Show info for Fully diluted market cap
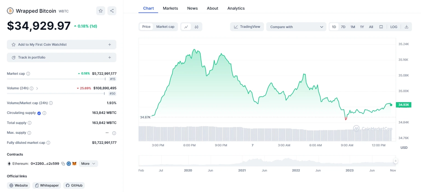Image resolution: width=421 pixels, height=192 pixels. (48, 143)
